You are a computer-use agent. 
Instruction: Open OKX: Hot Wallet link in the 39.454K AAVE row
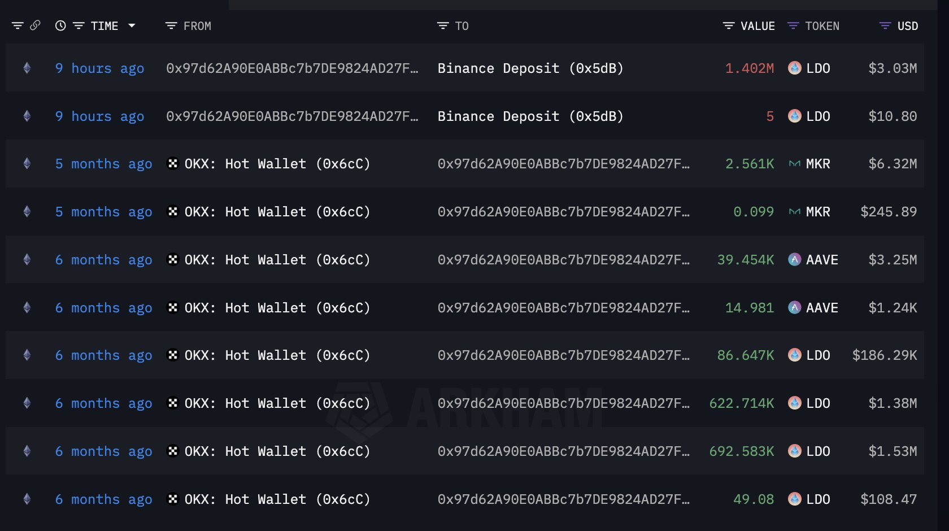click(277, 260)
